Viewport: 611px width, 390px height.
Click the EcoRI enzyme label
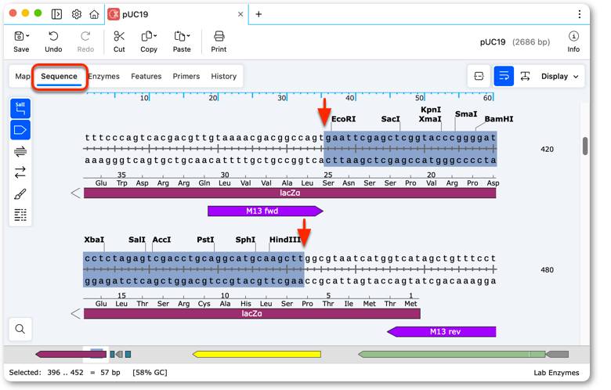click(x=343, y=119)
